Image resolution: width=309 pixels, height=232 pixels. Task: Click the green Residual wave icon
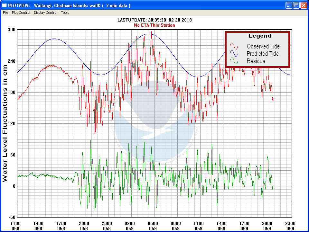pos(234,61)
